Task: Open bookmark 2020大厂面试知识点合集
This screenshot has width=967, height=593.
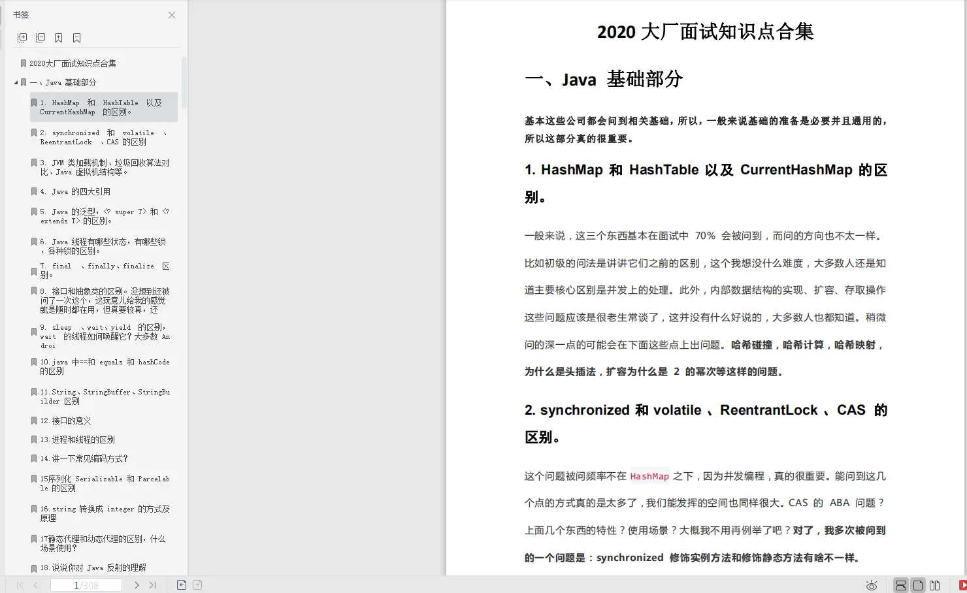Action: [73, 63]
